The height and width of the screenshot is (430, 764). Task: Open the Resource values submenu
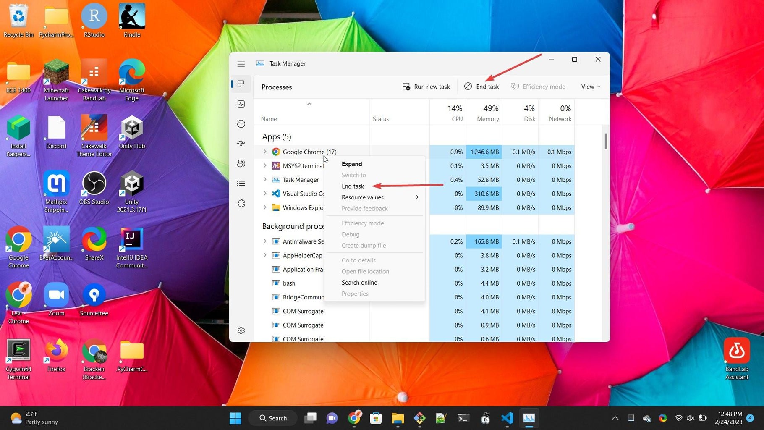pos(362,197)
